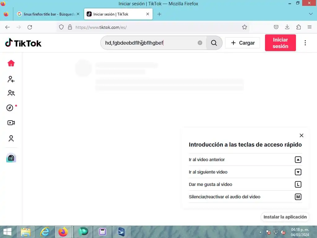Screen dimensions: 317x238
Task: Click the disabled forward arrow button
Action: (x=19, y=27)
